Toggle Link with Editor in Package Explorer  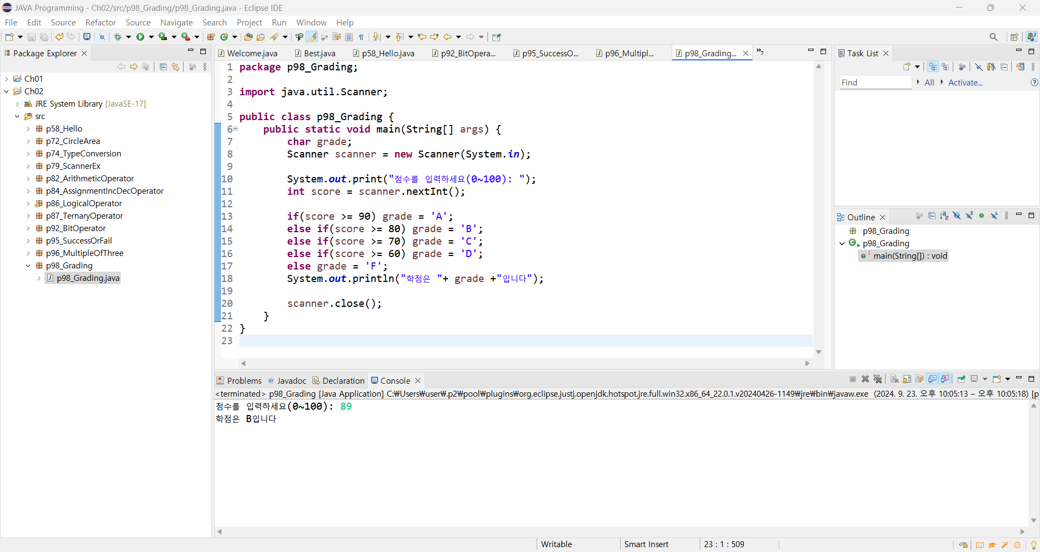tap(175, 67)
